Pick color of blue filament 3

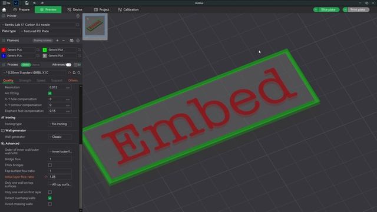tap(4, 55)
